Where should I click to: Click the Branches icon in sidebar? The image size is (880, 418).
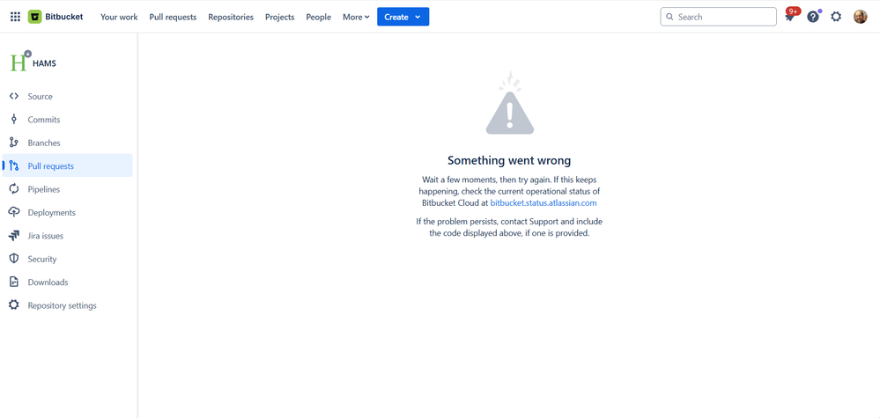click(x=14, y=143)
